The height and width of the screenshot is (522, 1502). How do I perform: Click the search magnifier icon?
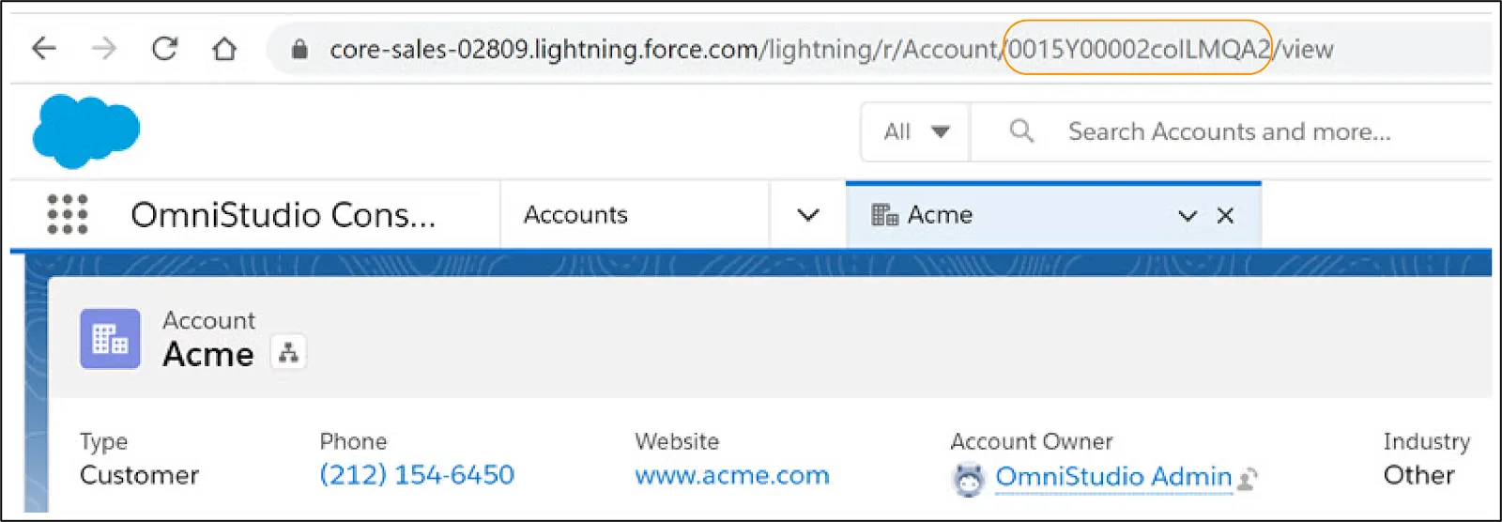click(1021, 130)
